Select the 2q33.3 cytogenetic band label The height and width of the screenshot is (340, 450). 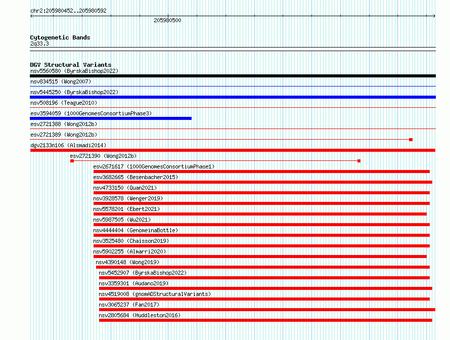tap(39, 44)
